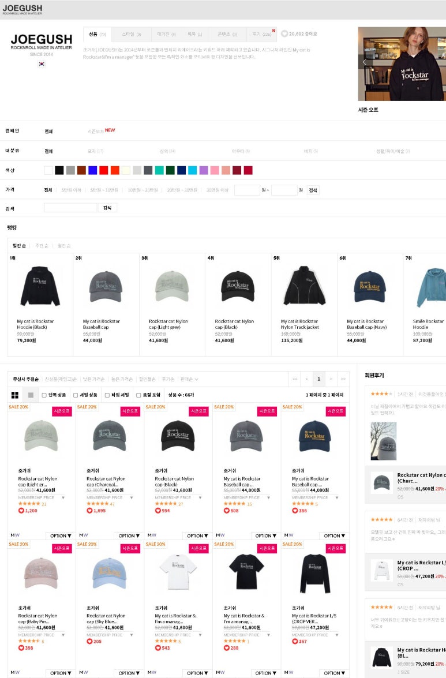Screen dimensions: 446x678
Task: Click 검색 button next to keyword search field
Action: click(107, 208)
